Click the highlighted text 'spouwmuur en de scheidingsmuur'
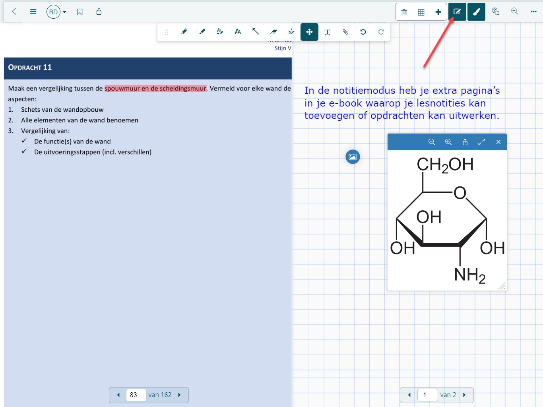Screen dimensions: 543x407 point(155,88)
